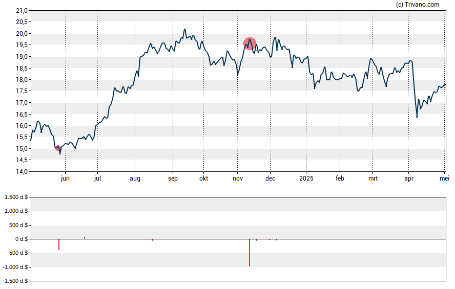This screenshot has width=455, height=289.
Task: Click the 'feb' x-axis label
Action: point(340,179)
